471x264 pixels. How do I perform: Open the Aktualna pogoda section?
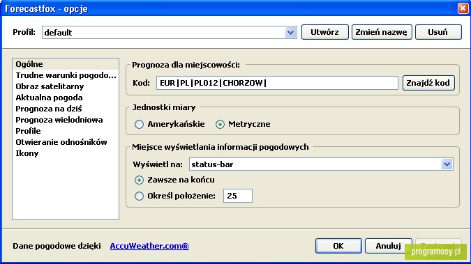(x=66, y=98)
